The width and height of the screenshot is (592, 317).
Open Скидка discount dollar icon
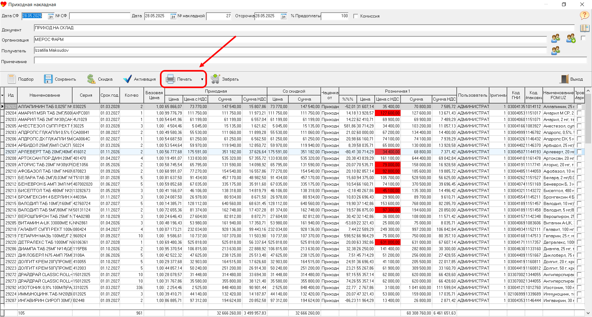pos(91,79)
